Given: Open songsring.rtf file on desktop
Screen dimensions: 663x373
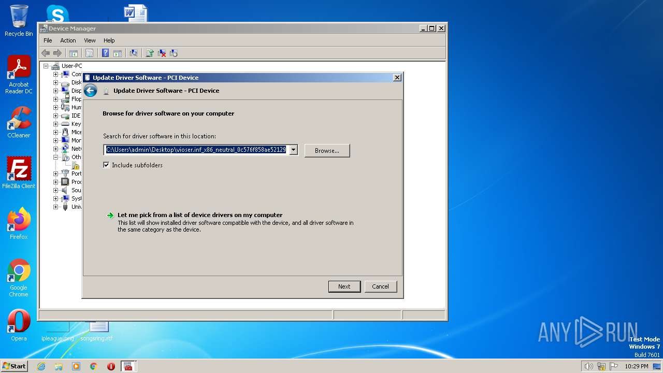Looking at the screenshot, I should (96, 332).
